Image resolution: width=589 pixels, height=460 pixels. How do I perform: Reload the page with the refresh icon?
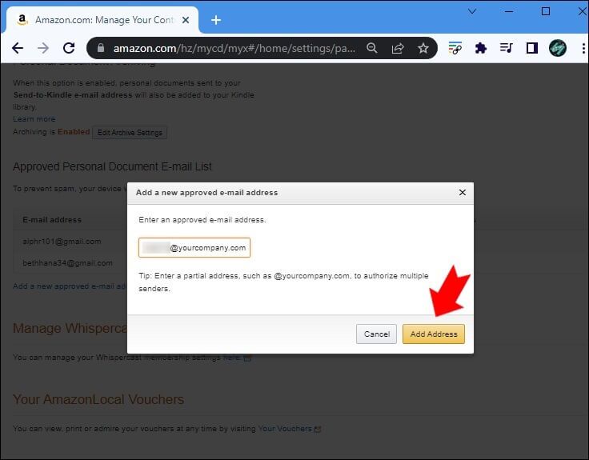[x=69, y=48]
